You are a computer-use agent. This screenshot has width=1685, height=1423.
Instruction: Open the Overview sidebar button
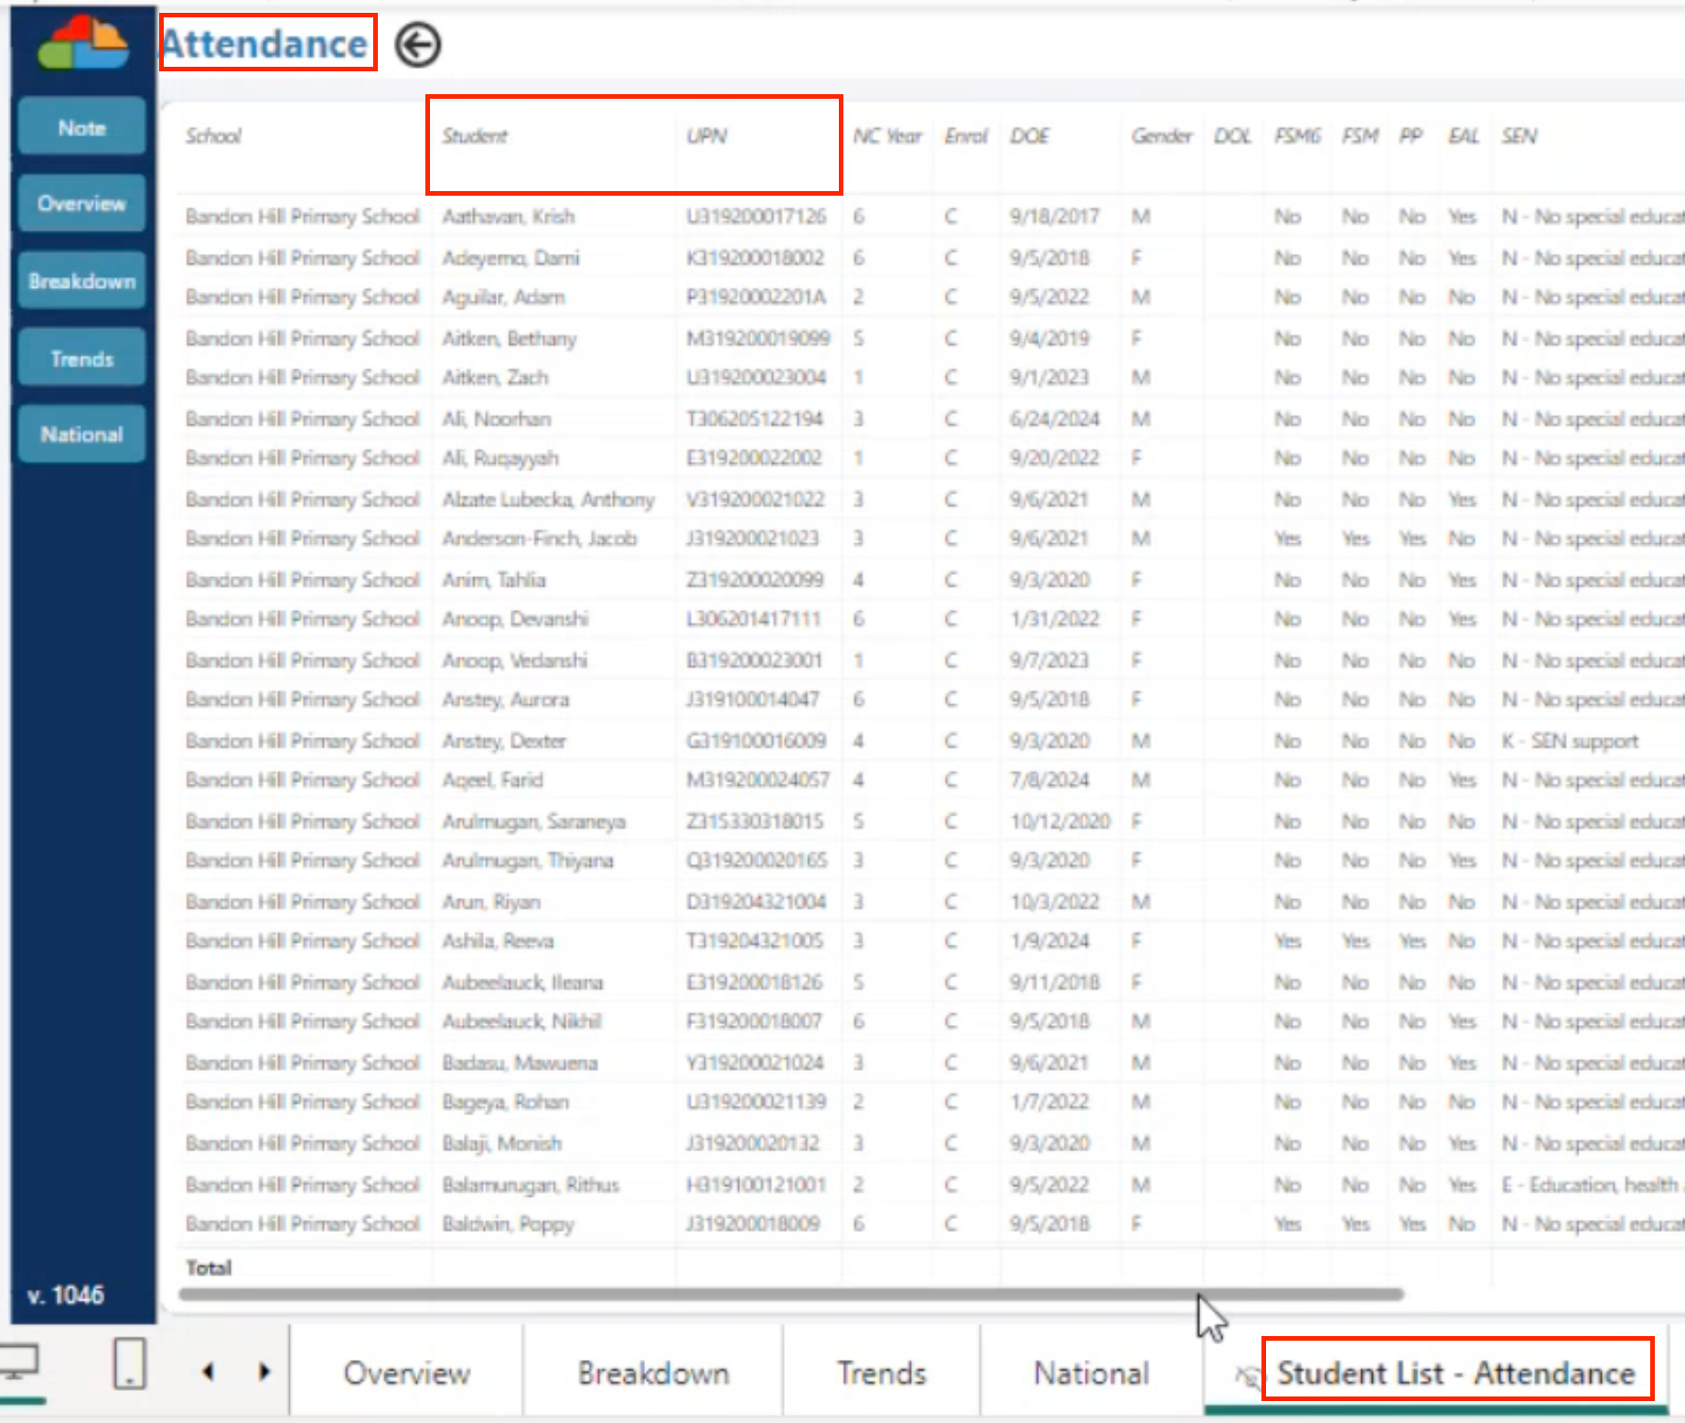(x=81, y=203)
